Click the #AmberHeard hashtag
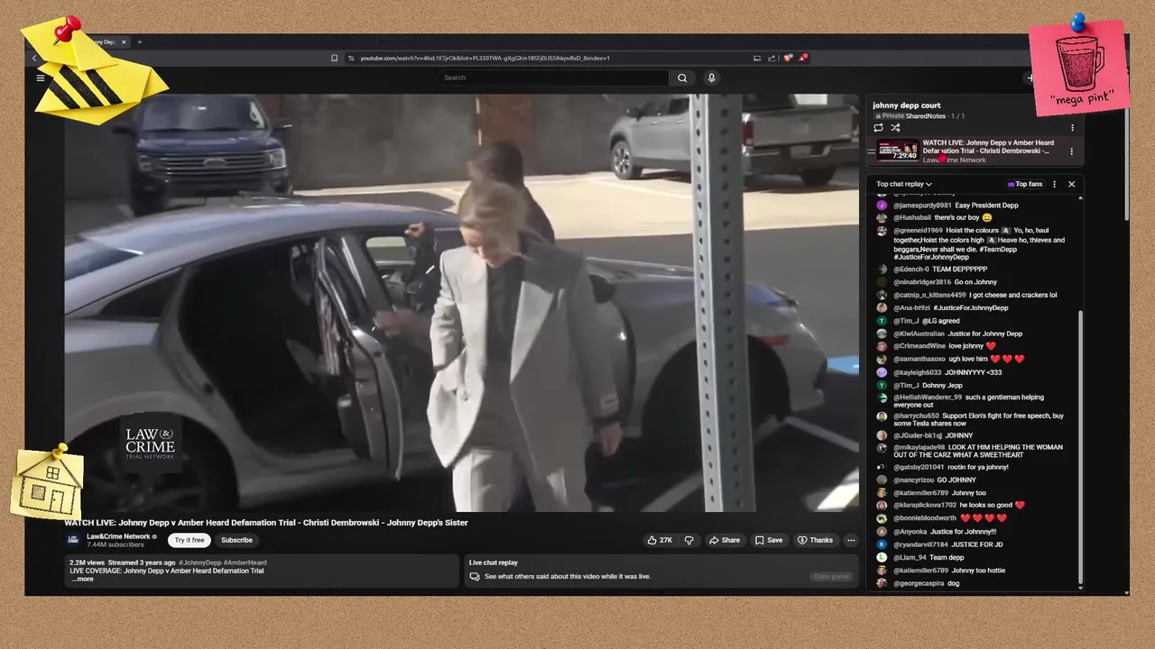1155x649 pixels. tap(245, 562)
